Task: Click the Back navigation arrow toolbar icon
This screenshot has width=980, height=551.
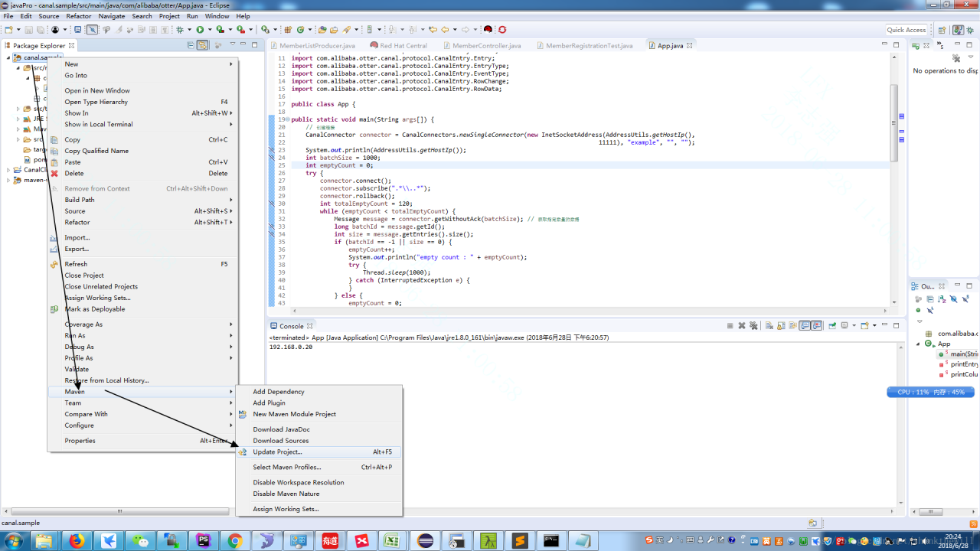Action: pyautogui.click(x=446, y=30)
